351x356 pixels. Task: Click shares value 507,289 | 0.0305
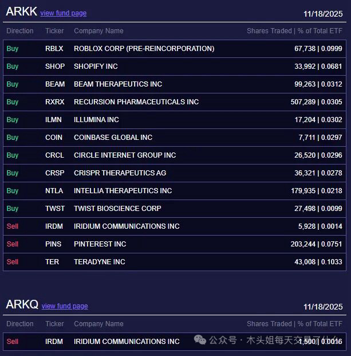[316, 102]
